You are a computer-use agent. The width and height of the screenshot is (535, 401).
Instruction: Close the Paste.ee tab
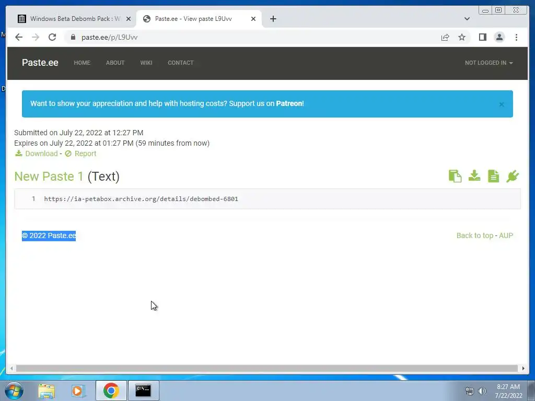point(253,19)
